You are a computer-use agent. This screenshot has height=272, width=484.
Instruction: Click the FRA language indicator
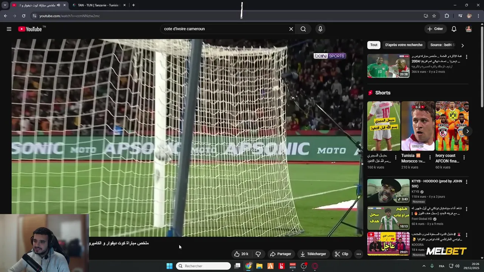(x=442, y=266)
